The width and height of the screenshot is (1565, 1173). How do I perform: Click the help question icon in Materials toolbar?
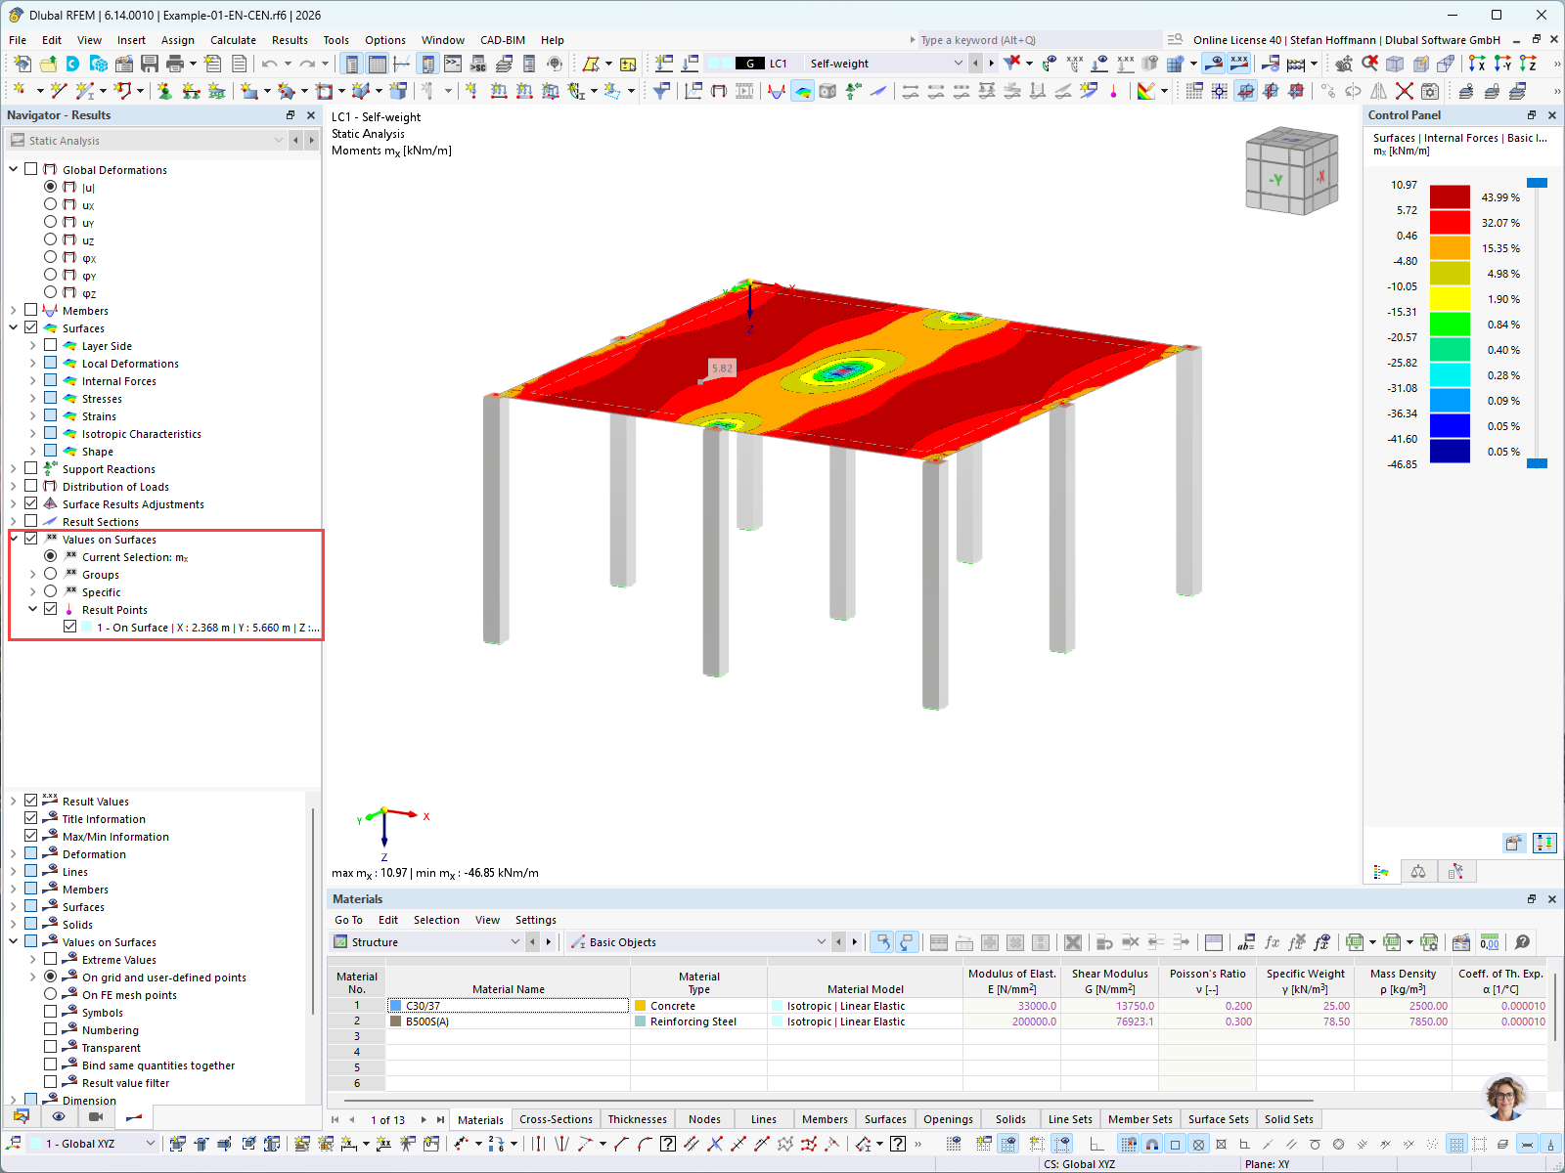coord(1522,942)
